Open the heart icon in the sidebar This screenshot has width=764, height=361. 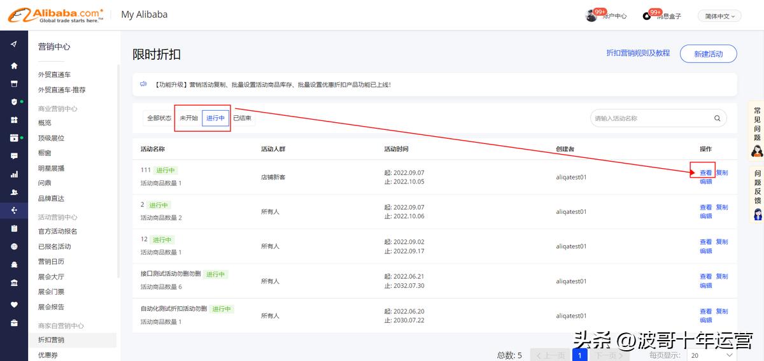click(14, 304)
